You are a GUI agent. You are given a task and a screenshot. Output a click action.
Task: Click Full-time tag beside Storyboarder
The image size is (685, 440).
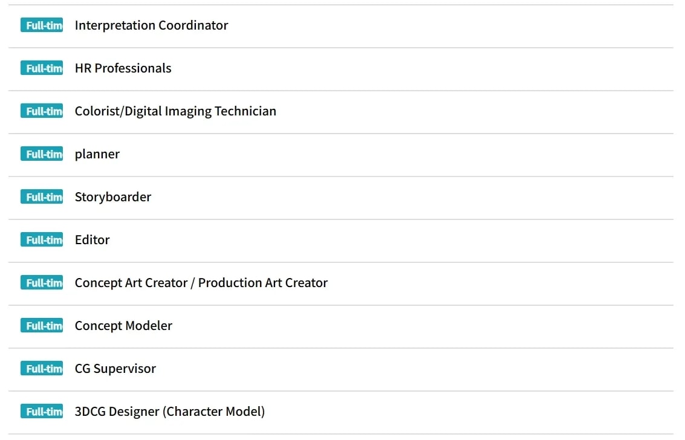[42, 197]
